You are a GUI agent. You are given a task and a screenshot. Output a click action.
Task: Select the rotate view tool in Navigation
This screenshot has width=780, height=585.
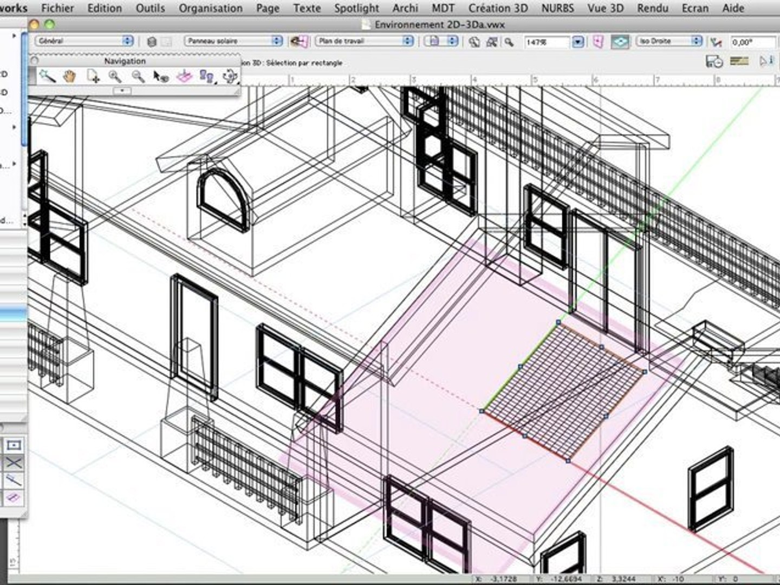230,77
